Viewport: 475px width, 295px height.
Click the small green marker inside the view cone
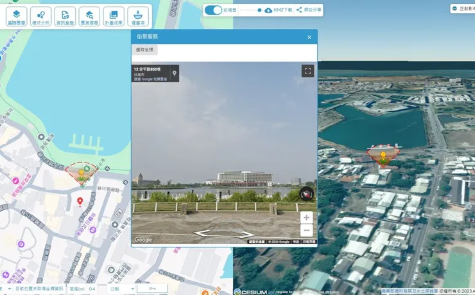click(87, 168)
